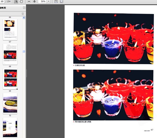This screenshot has width=157, height=138.
Task: Open page 69 thumbnail with two candle photos
Action: [x=10, y=79]
